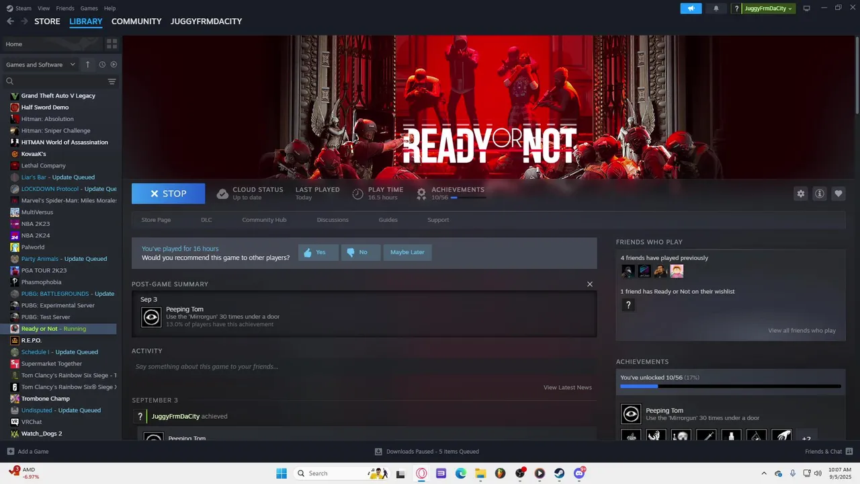Click the achievements trophy icon in header
Screen dimensions: 860x484
pos(421,194)
